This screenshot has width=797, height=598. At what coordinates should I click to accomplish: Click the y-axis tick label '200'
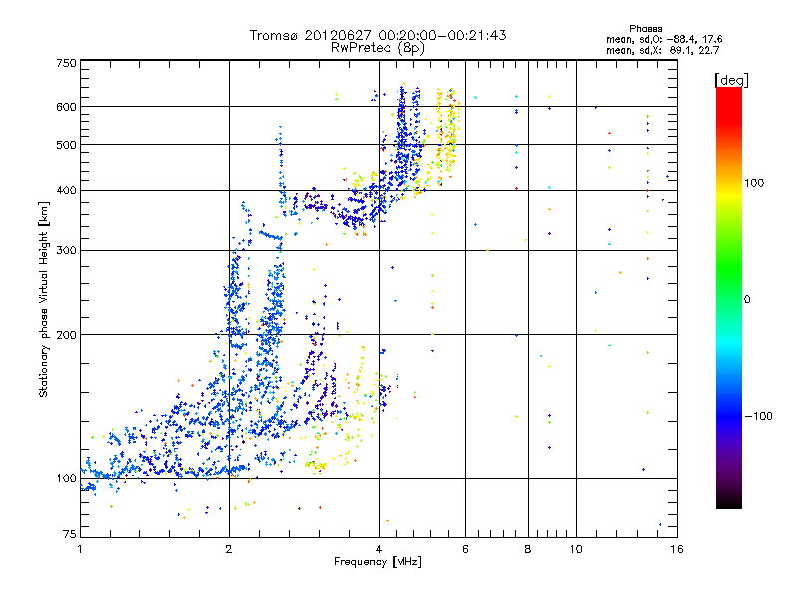point(66,335)
